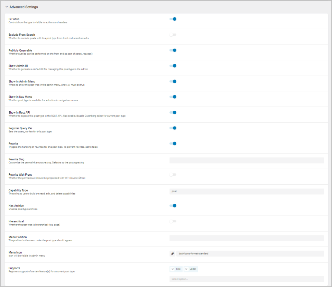Click the Menu Position input field
The height and width of the screenshot is (287, 332).
(247, 238)
